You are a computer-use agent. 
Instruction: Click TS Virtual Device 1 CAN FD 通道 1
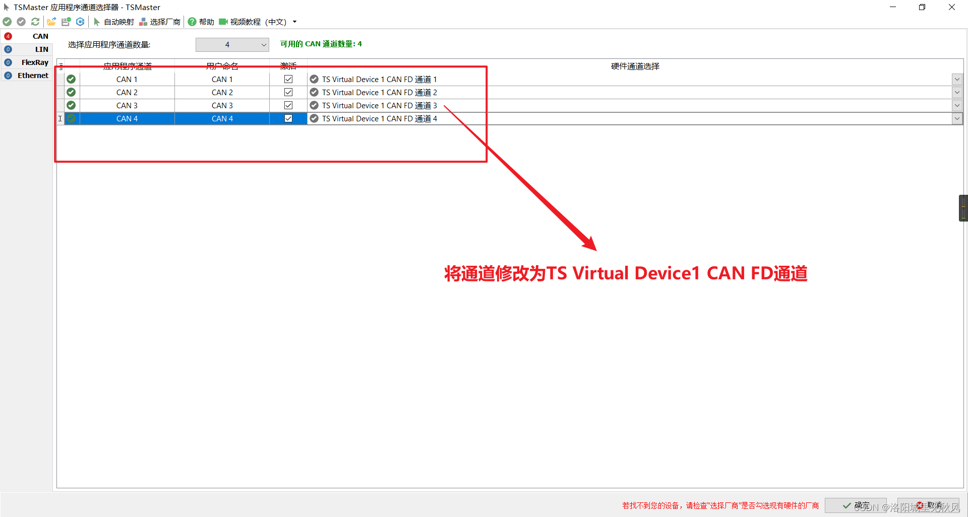pos(379,79)
